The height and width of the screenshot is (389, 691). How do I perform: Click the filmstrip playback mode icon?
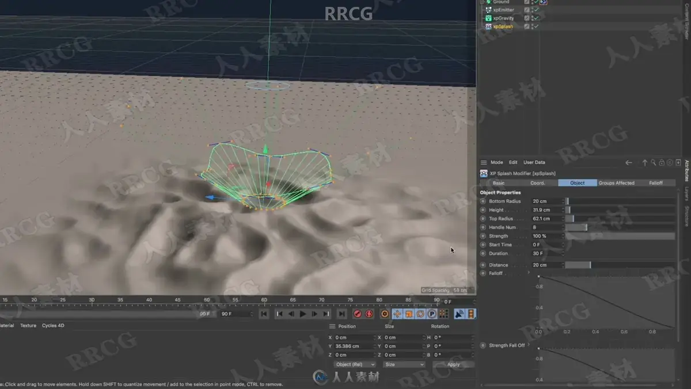471,314
